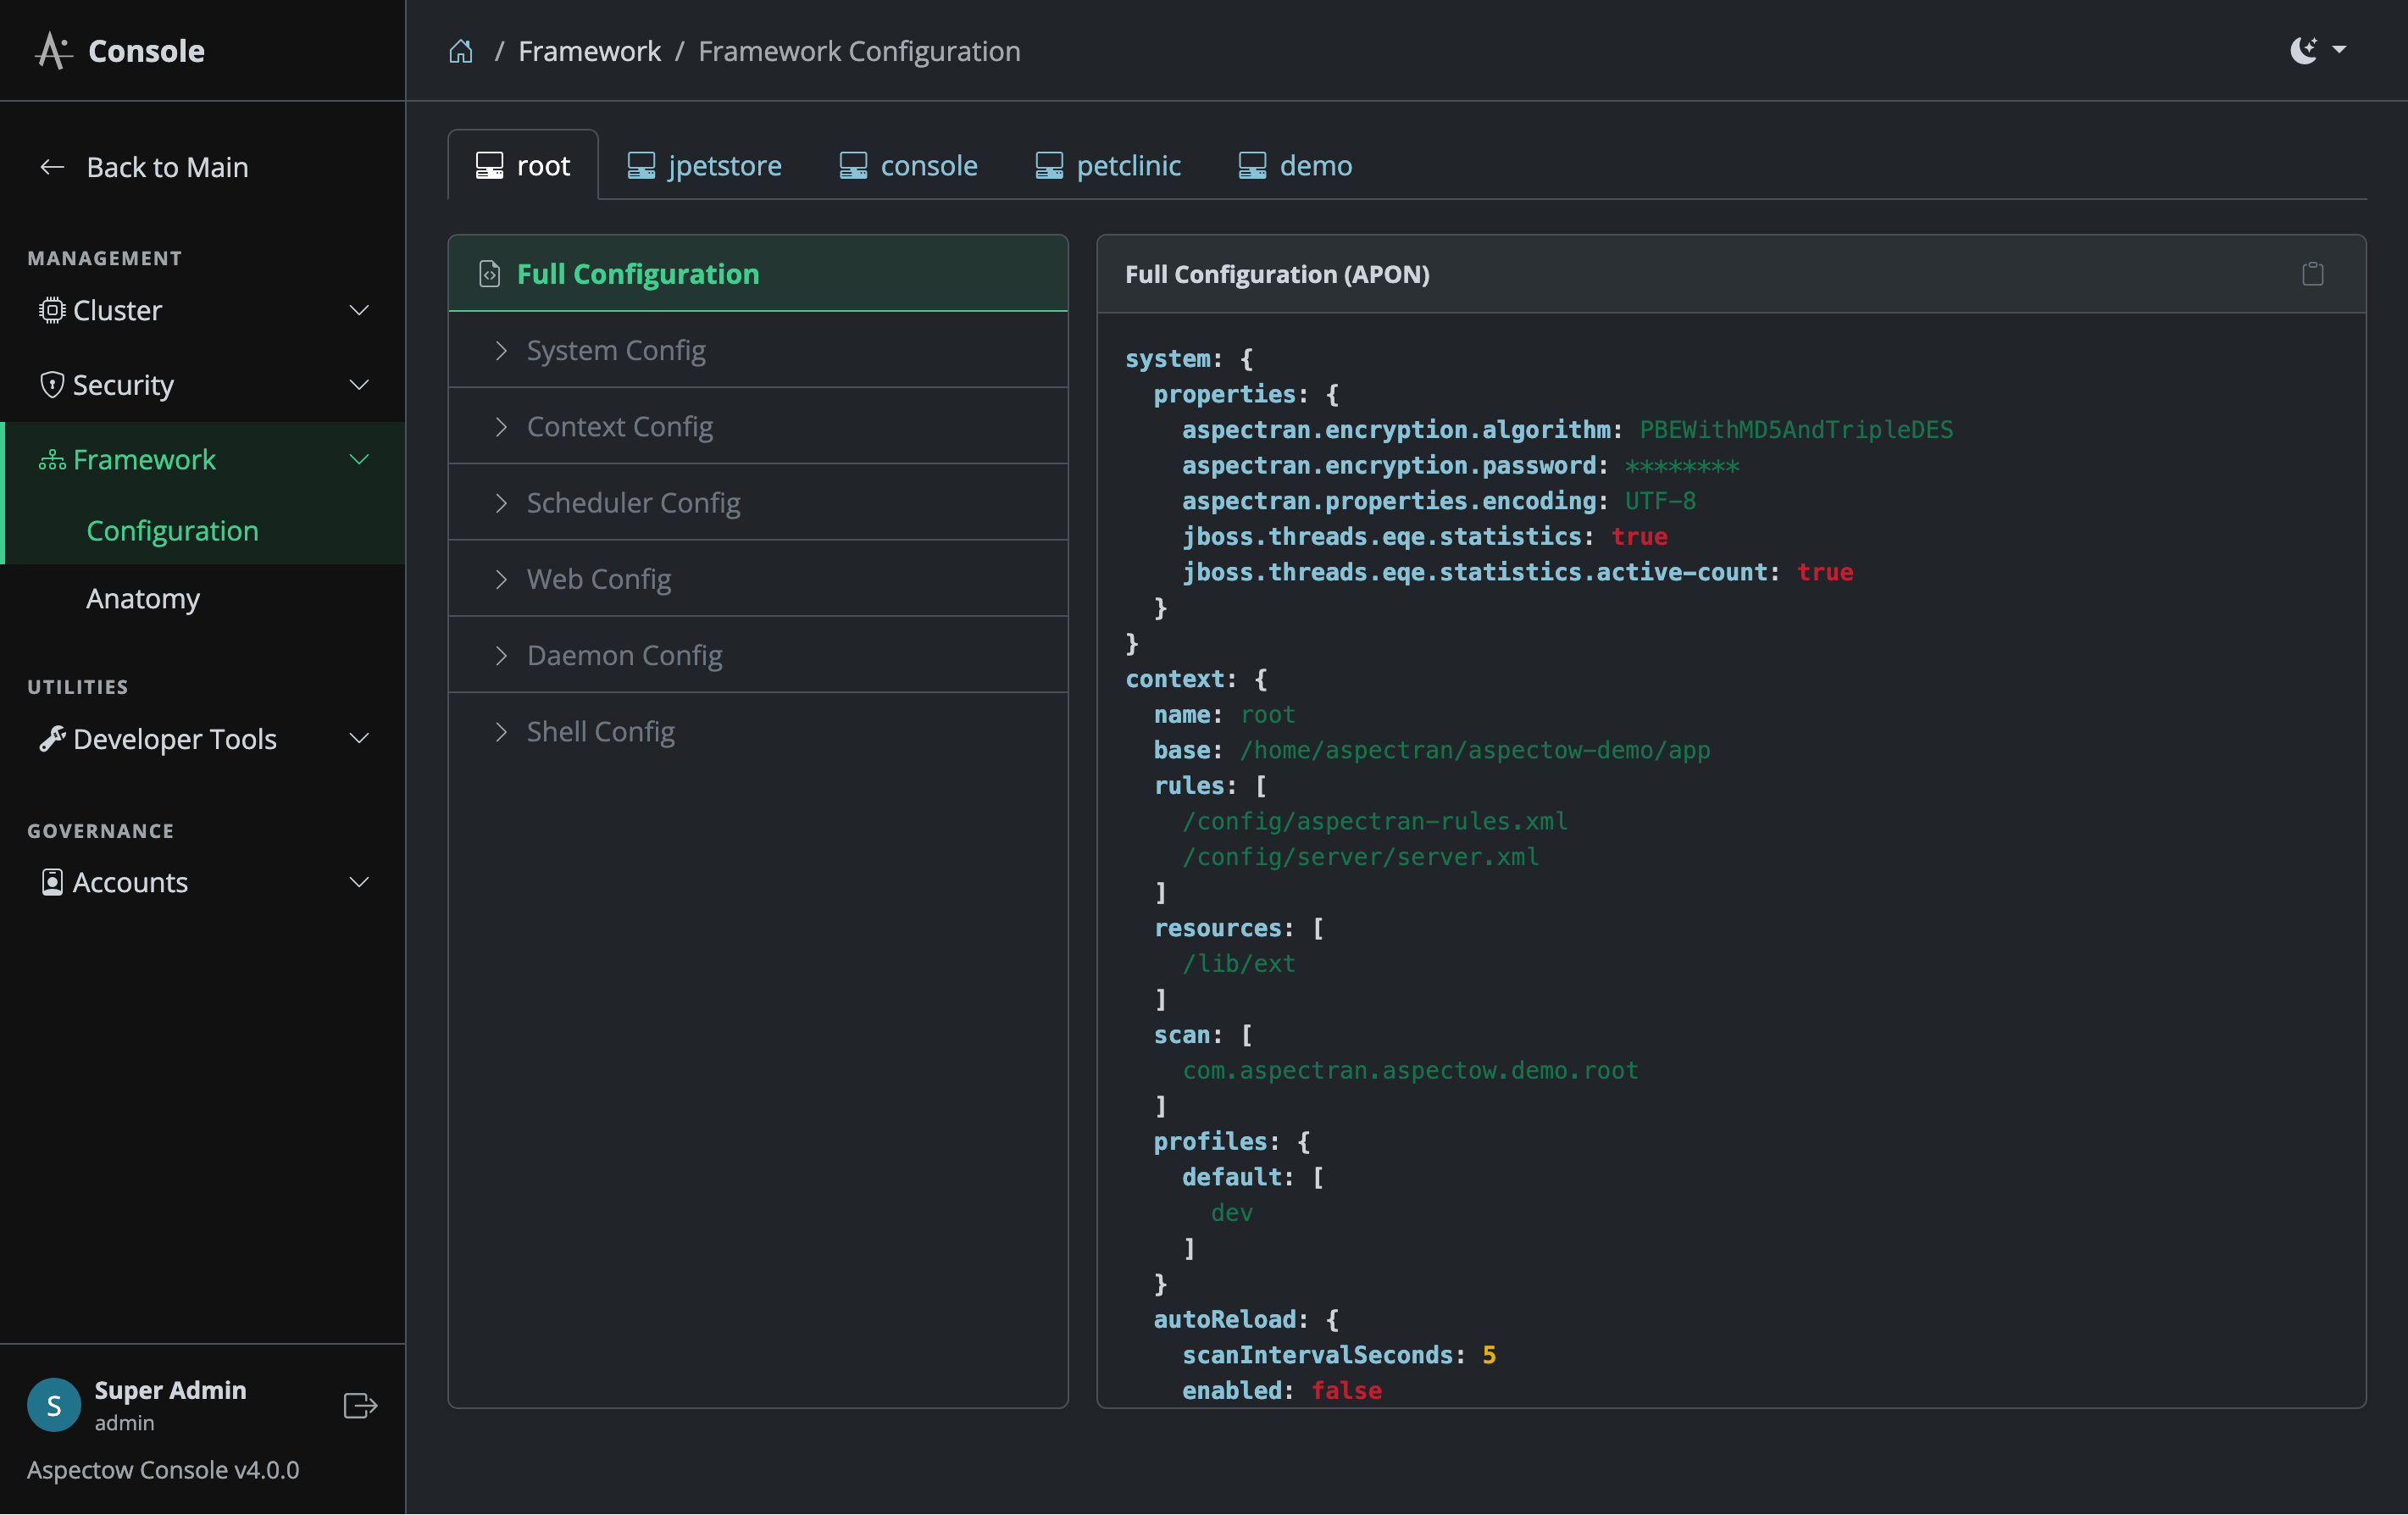Switch to the console tab
The image size is (2408, 1515).
tap(908, 165)
